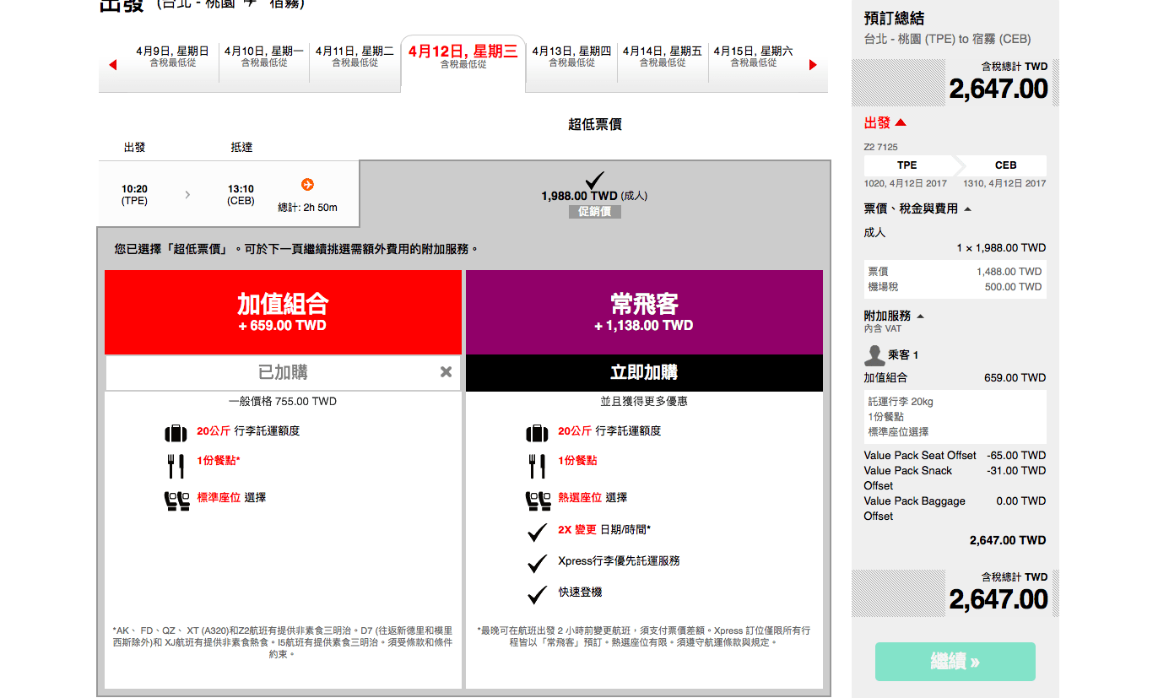The width and height of the screenshot is (1169, 698).
Task: Click the checkmark above 1,988.00 TWD fare
Action: (x=595, y=180)
